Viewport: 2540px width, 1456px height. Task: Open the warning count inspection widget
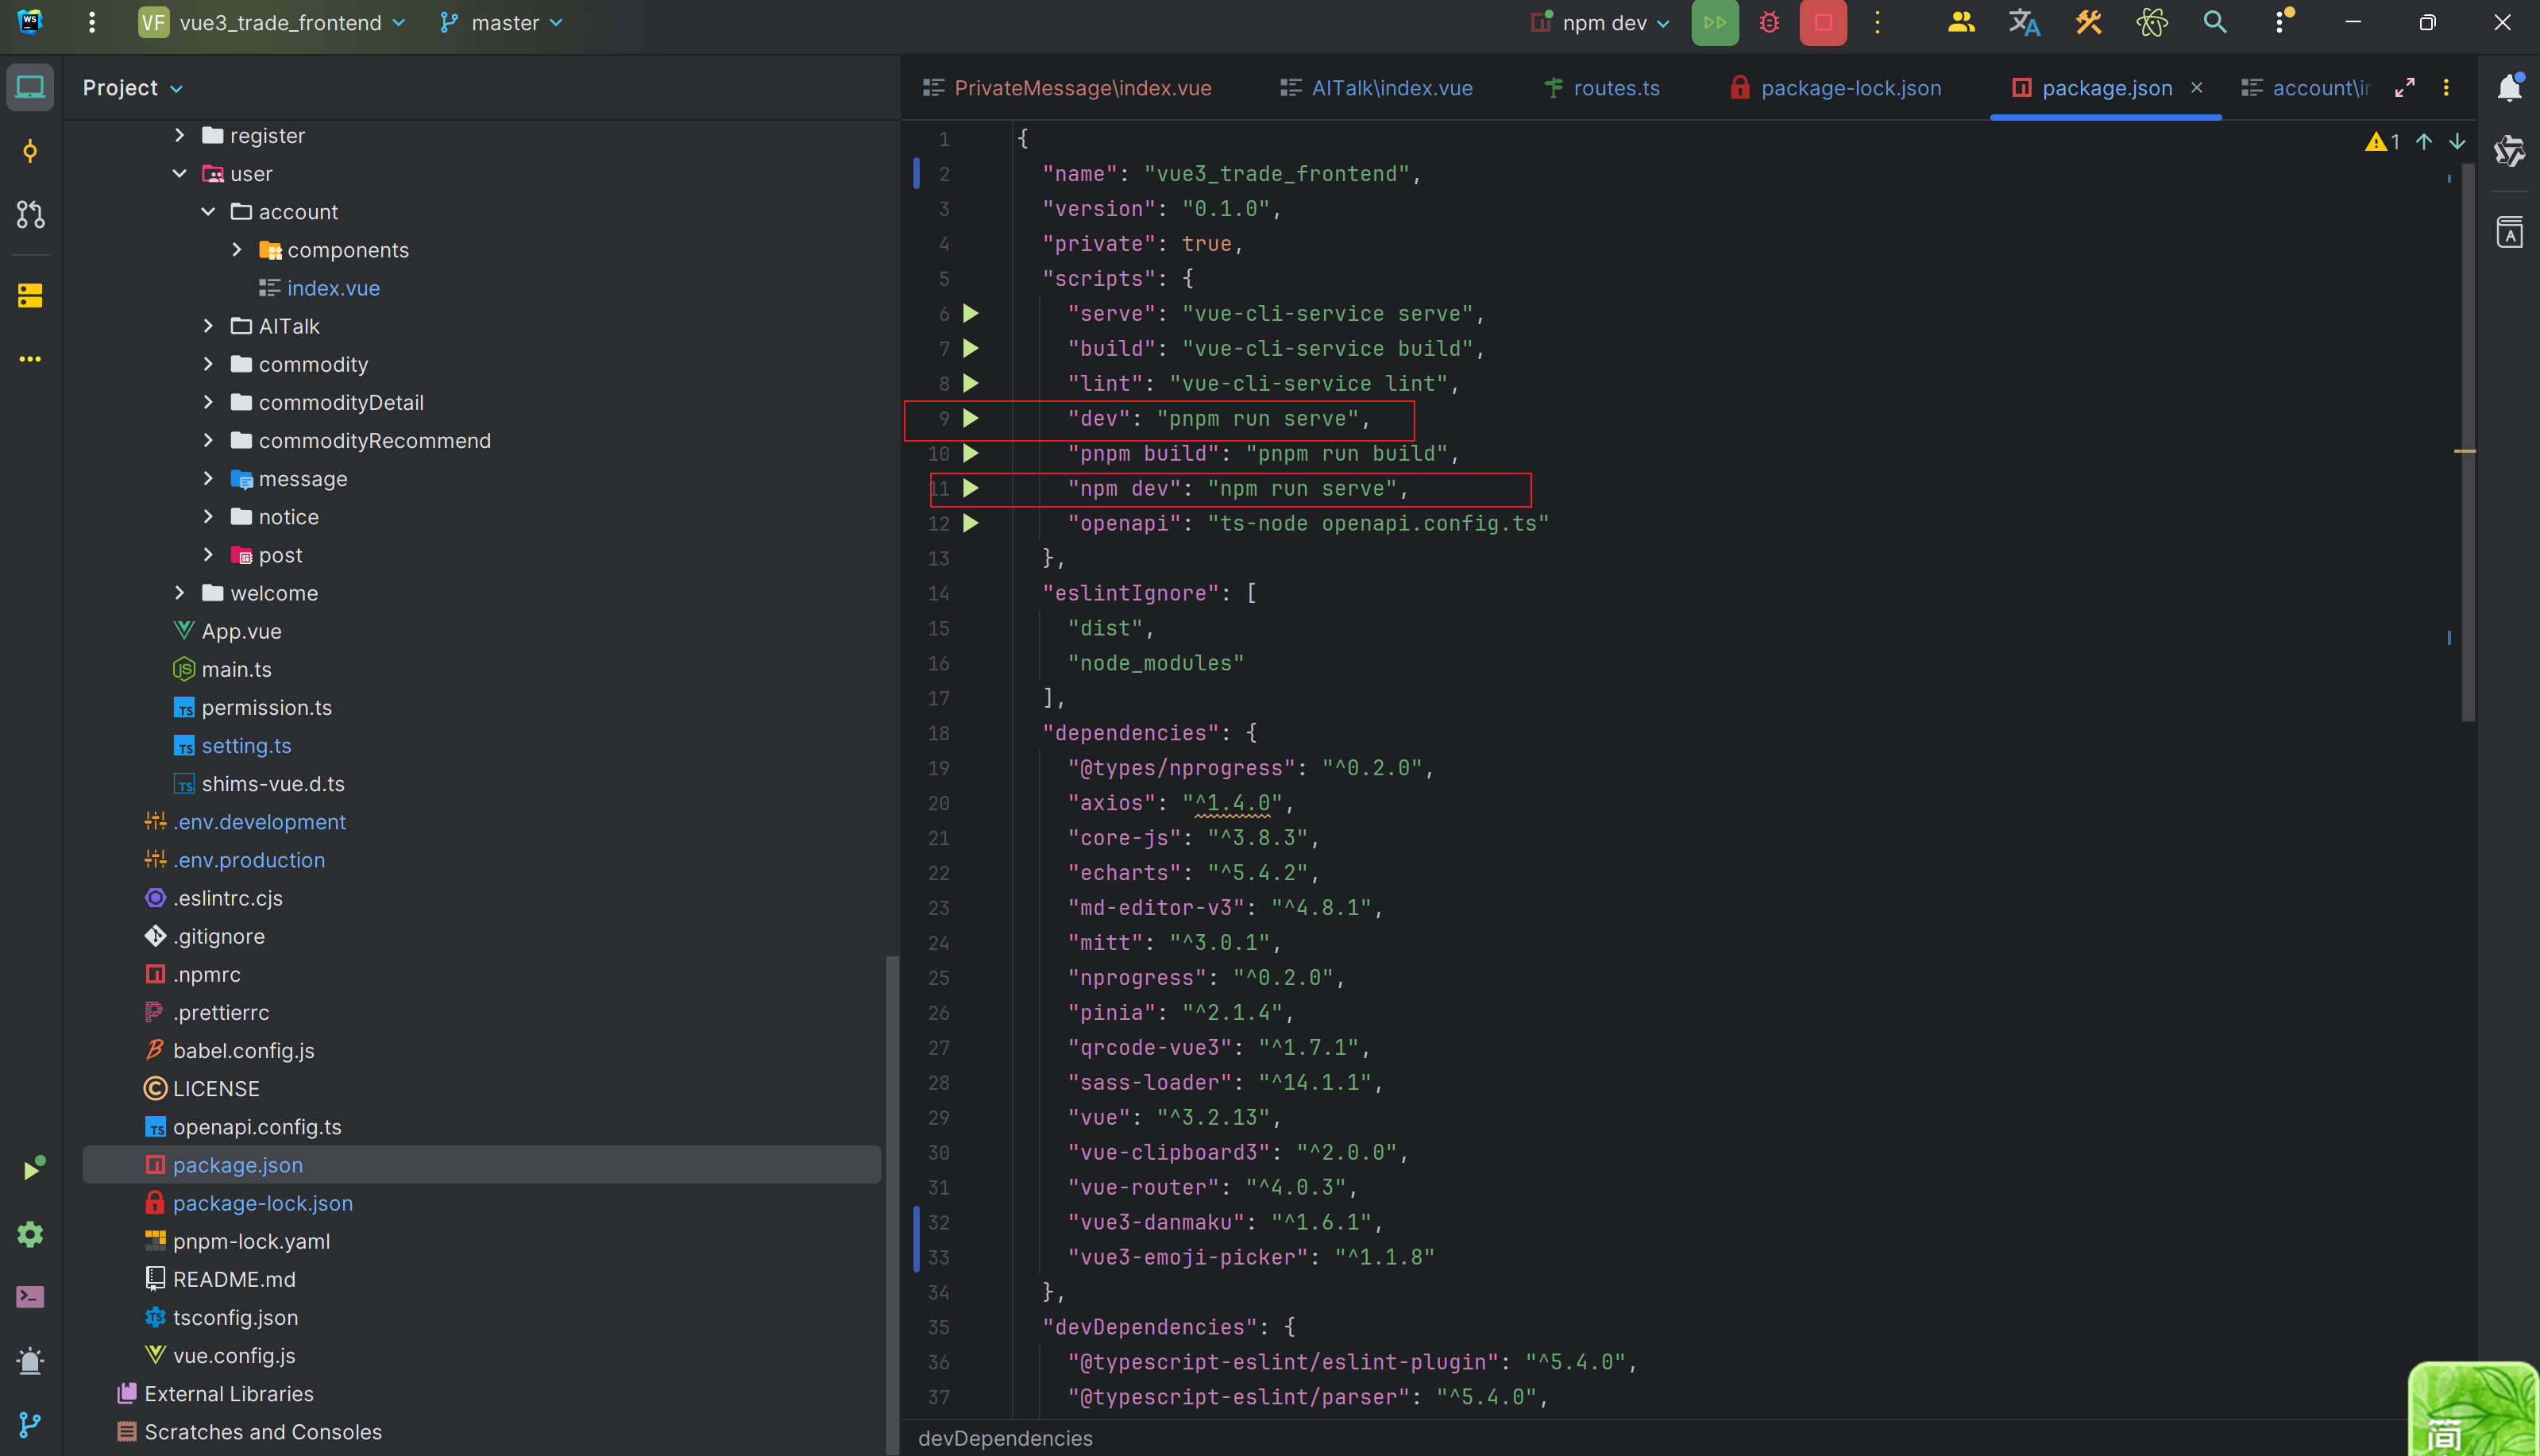click(2383, 142)
